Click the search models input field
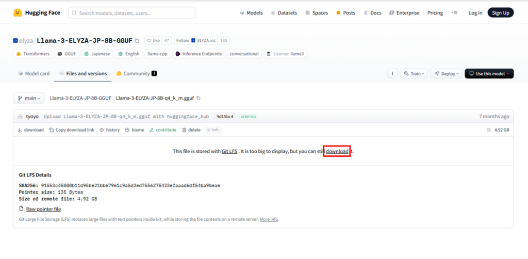This screenshot has width=528, height=259. 132,13
